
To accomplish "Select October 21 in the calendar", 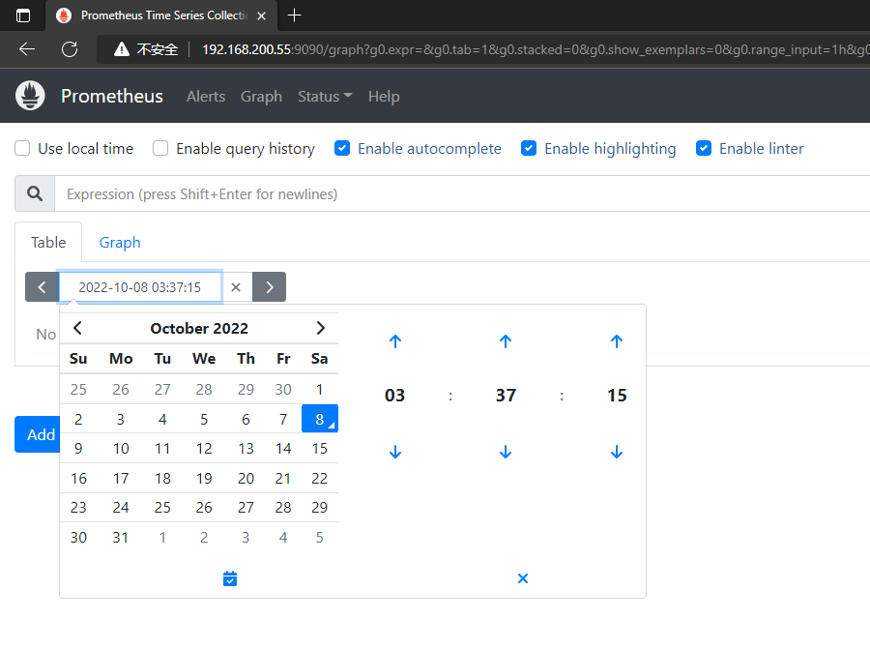I will (283, 478).
